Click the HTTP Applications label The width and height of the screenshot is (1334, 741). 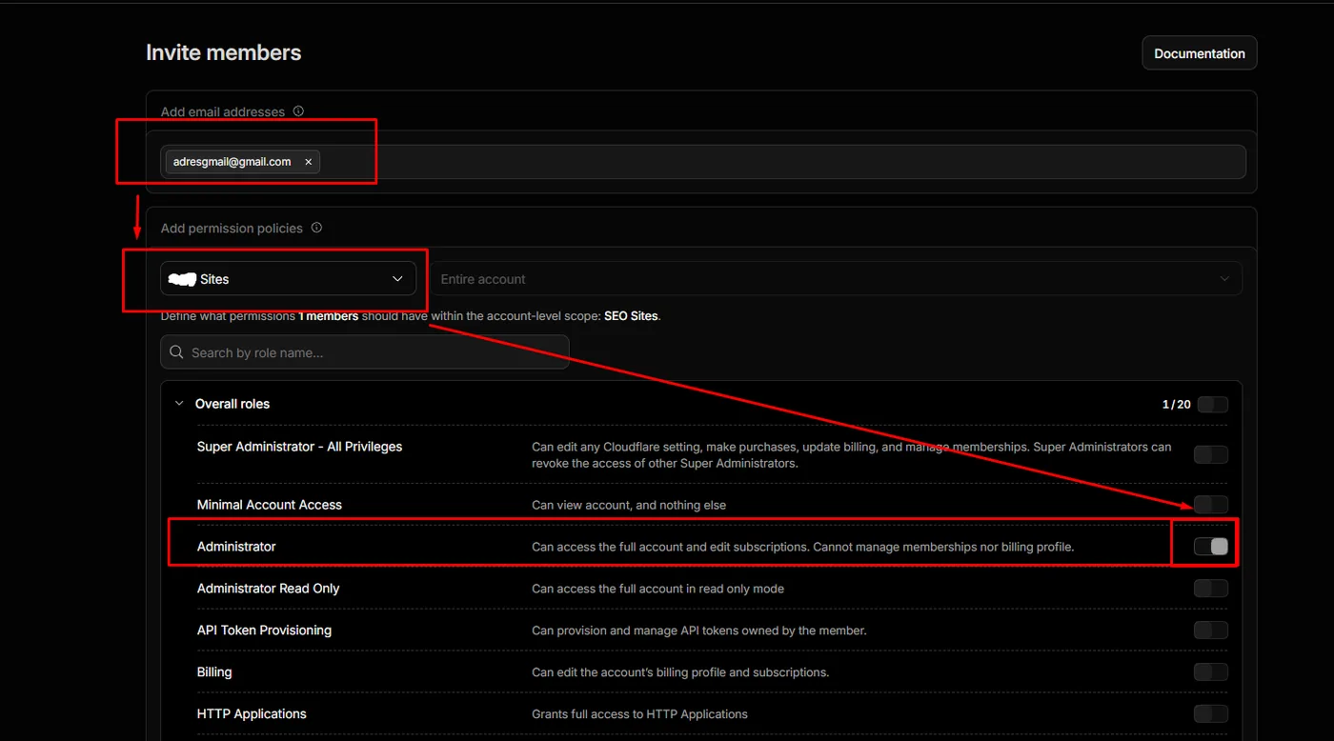click(252, 714)
